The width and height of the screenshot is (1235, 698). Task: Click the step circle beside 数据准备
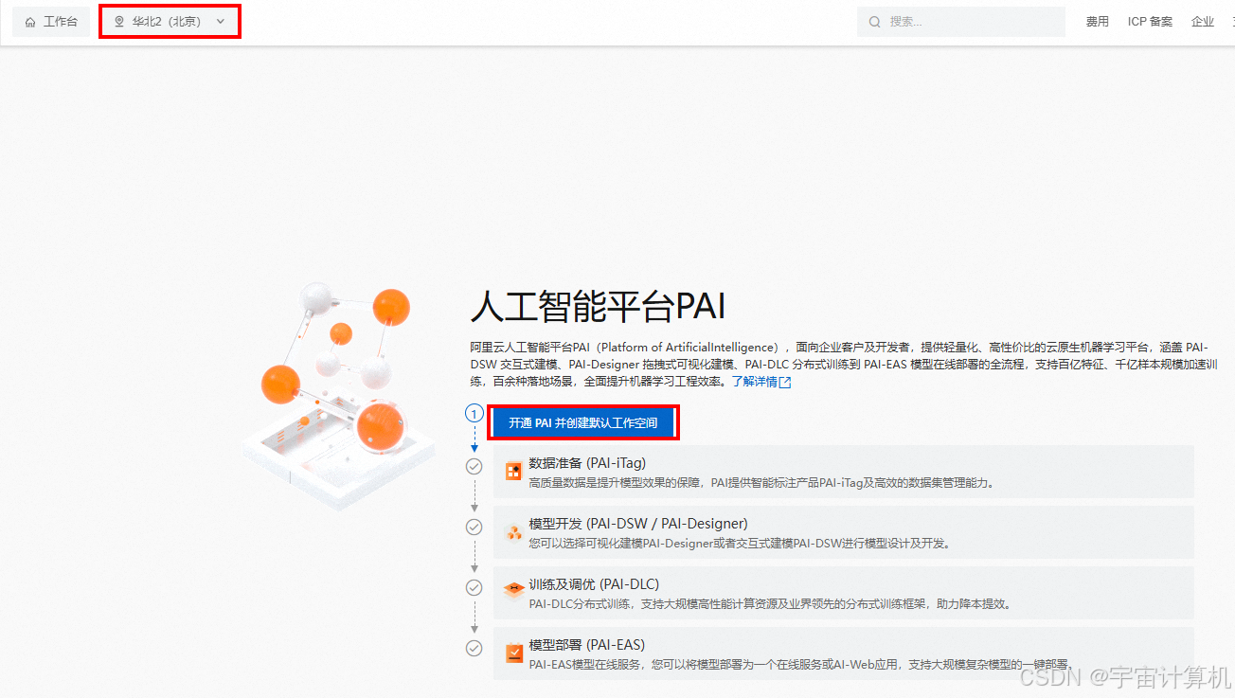tap(474, 466)
